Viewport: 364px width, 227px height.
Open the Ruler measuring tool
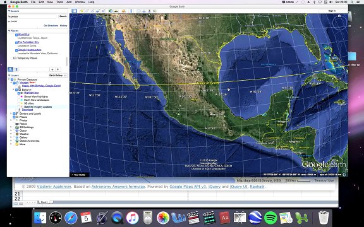(131, 11)
